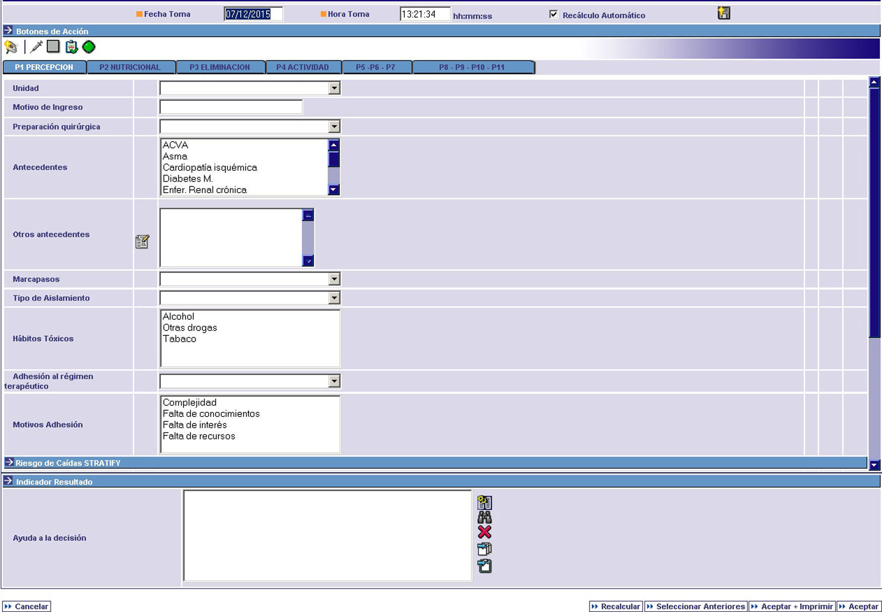This screenshot has height=612, width=882.
Task: Click the syringe icon in action buttons
Action: coord(36,47)
